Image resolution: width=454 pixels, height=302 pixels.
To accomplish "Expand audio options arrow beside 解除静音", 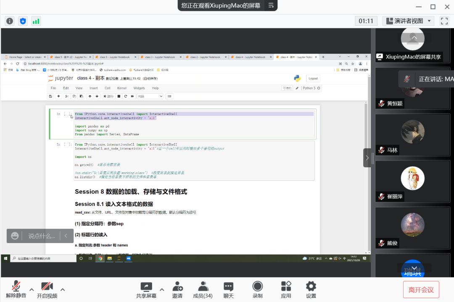I will click(32, 289).
